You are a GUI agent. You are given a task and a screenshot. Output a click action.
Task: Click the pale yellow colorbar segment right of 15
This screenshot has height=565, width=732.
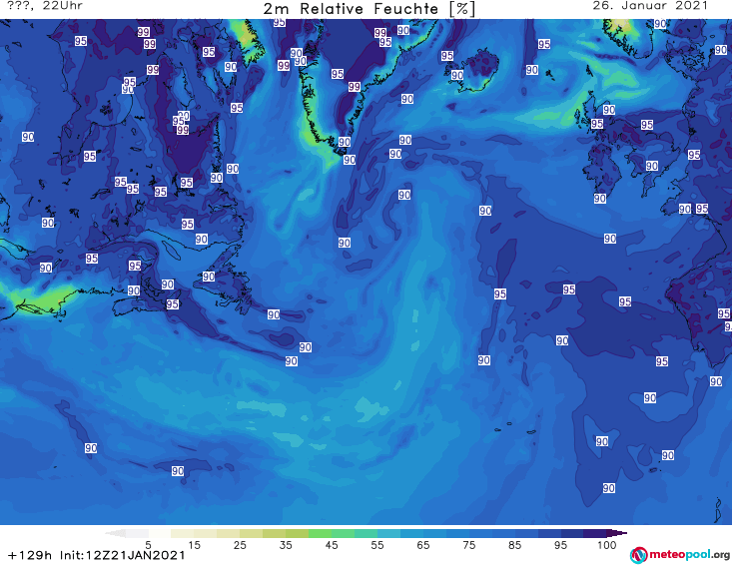[206, 533]
